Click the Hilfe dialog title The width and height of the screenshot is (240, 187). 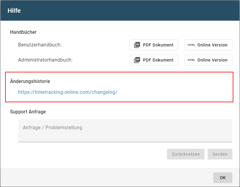(x=14, y=11)
